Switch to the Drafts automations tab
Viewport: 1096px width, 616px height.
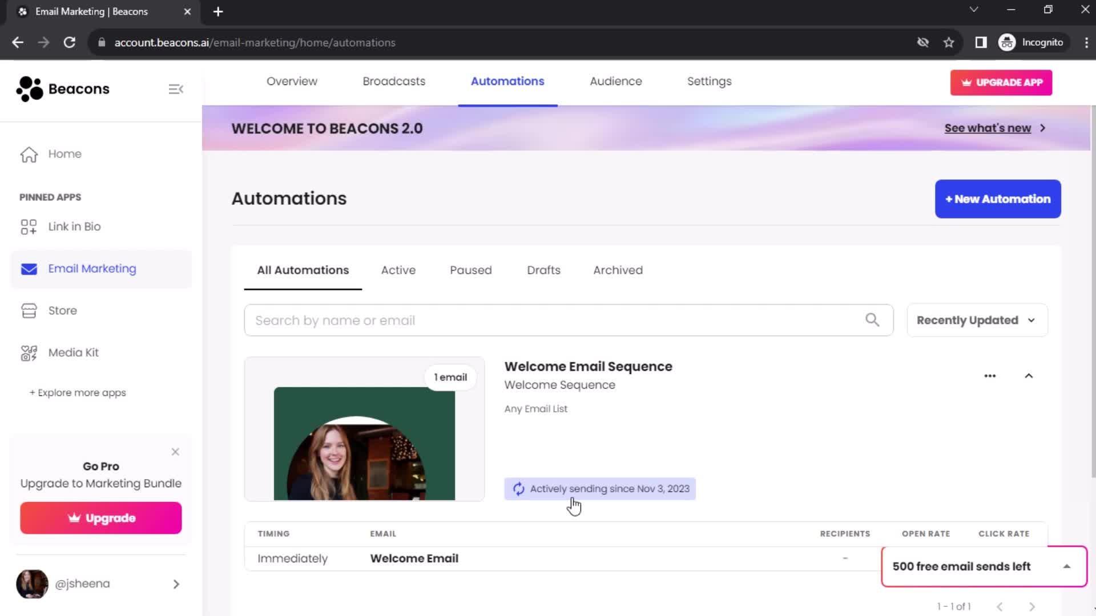[x=543, y=270]
